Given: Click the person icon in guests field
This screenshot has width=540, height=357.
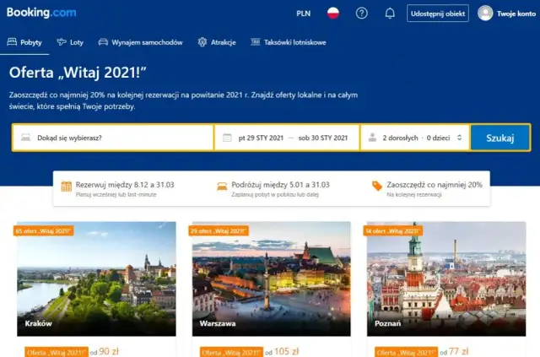Looking at the screenshot, I should click(372, 138).
